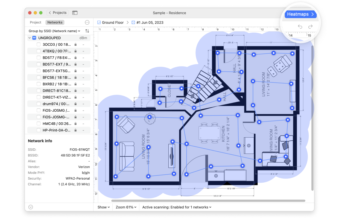This screenshot has height=219, width=339.
Task: Click the sort order arrows icon
Action: coord(87,31)
